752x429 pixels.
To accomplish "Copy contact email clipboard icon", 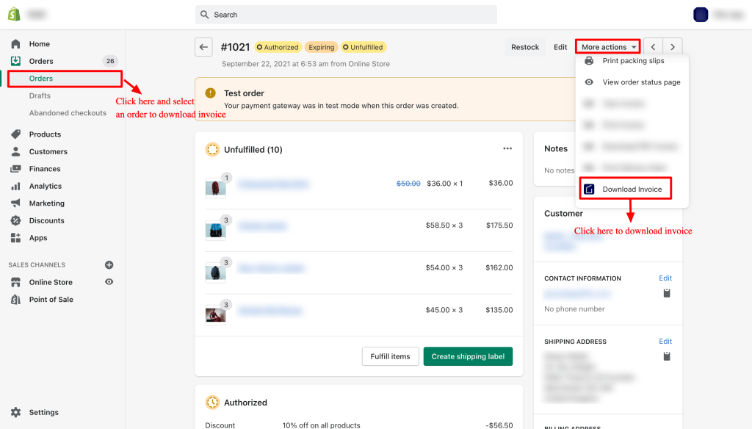I will [x=667, y=293].
